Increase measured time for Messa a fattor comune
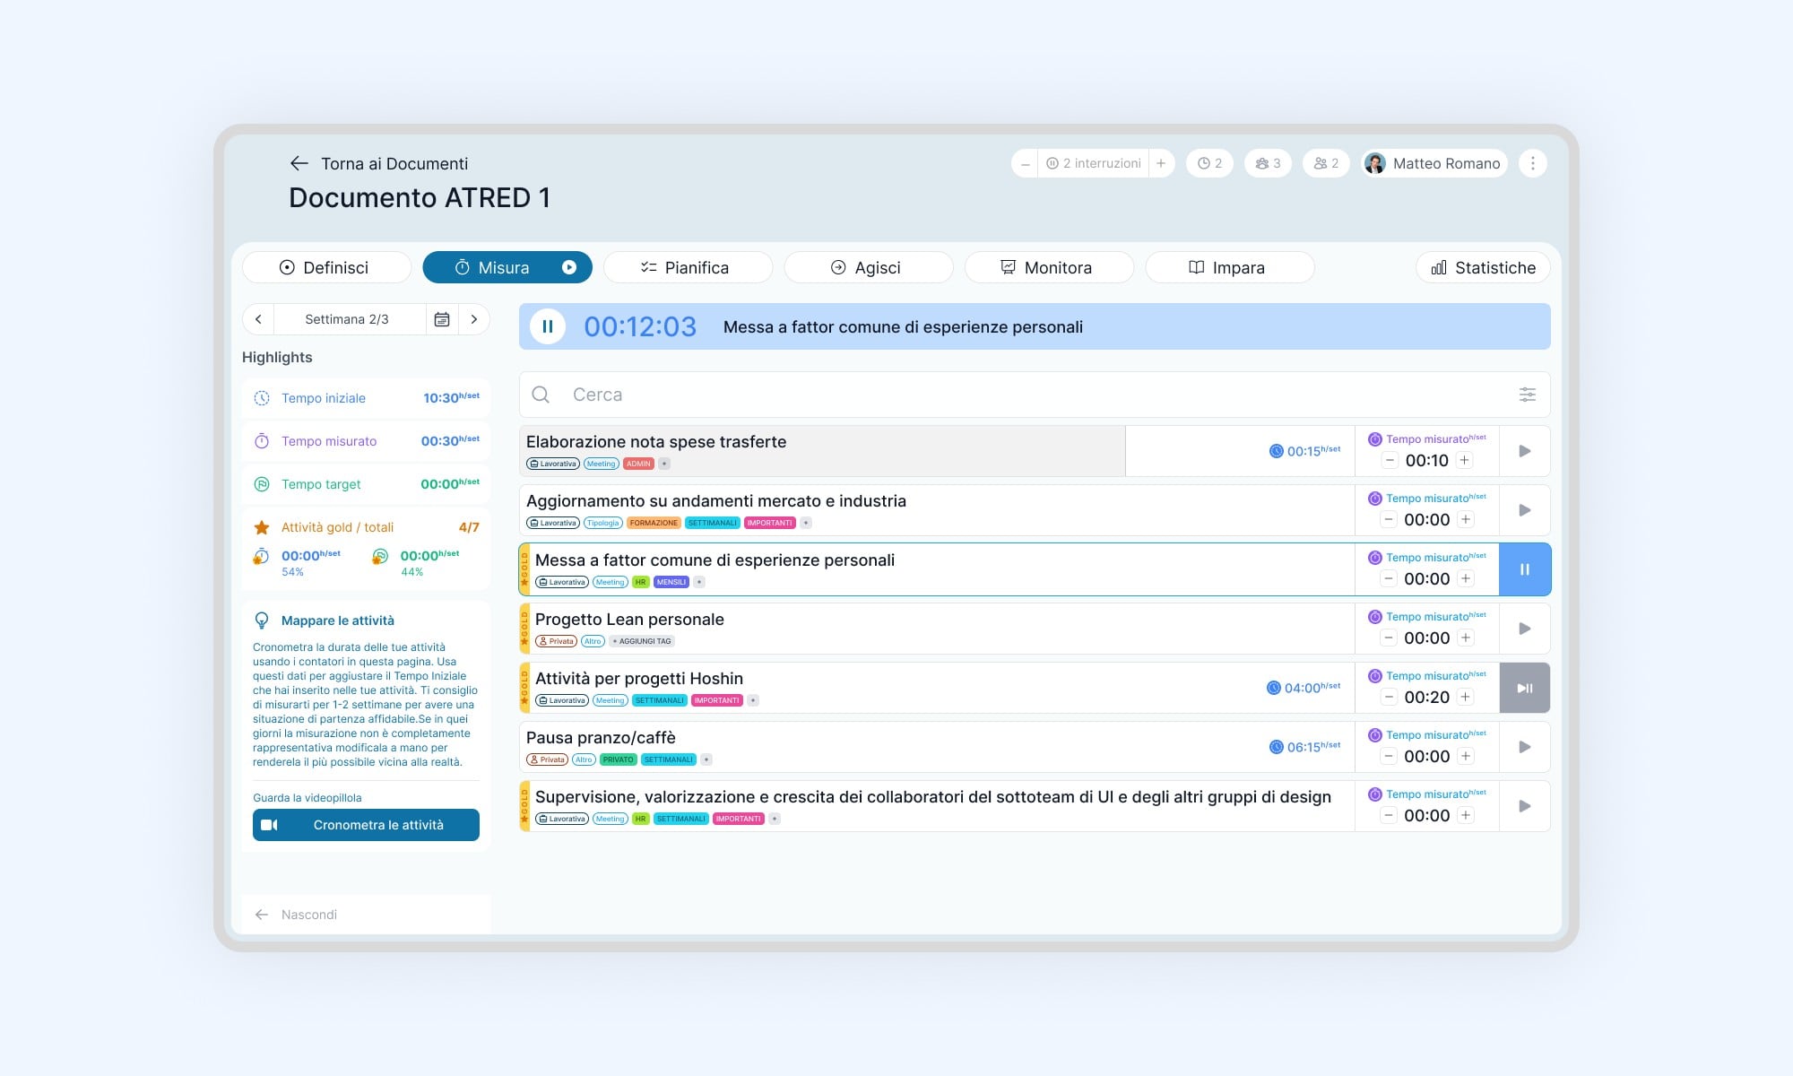 1465,578
